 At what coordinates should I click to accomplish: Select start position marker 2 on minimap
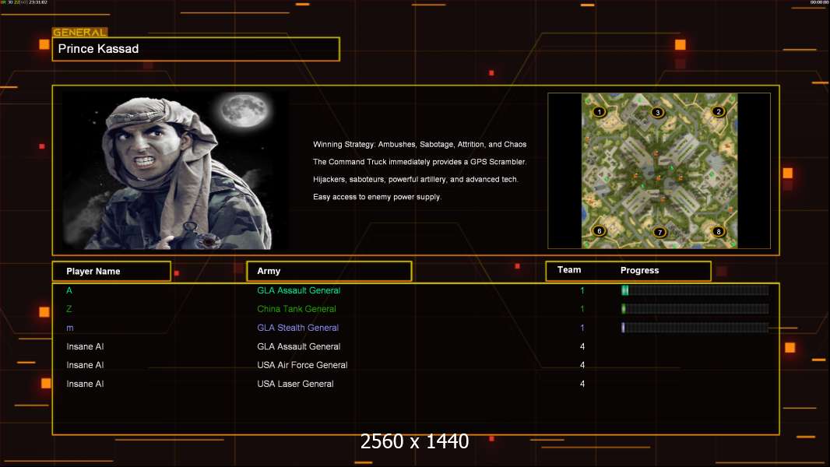tap(719, 111)
